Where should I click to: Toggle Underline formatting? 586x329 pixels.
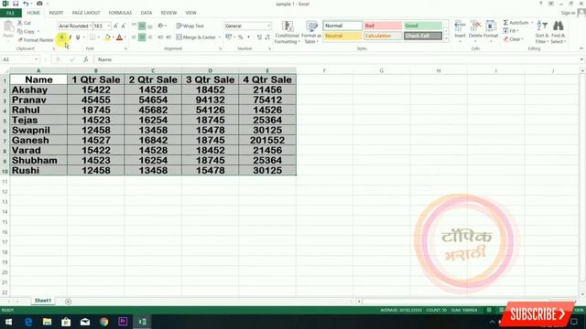point(78,37)
